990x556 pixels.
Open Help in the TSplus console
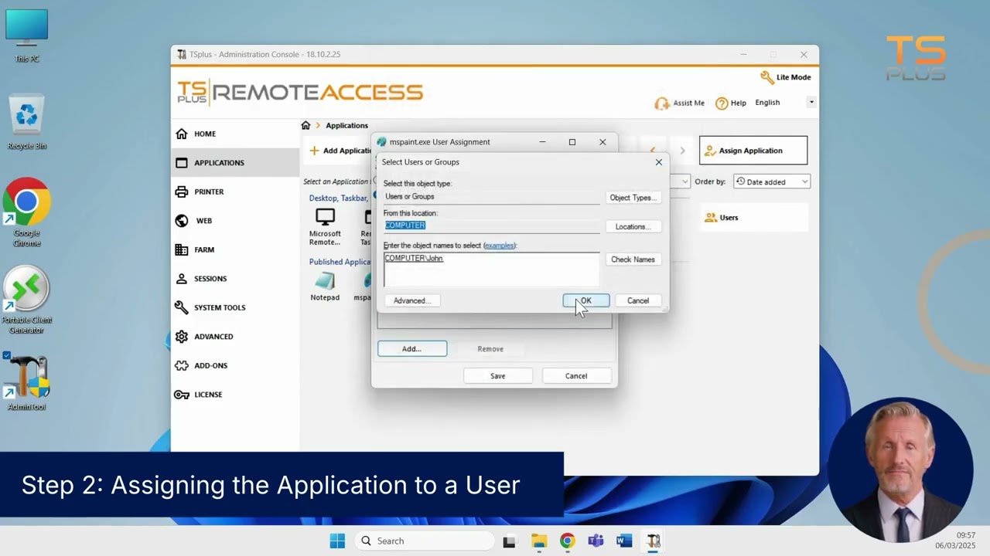pos(731,103)
